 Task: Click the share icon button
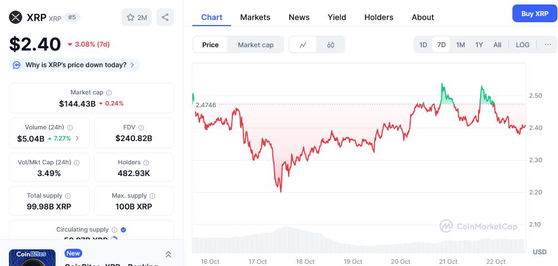point(165,18)
